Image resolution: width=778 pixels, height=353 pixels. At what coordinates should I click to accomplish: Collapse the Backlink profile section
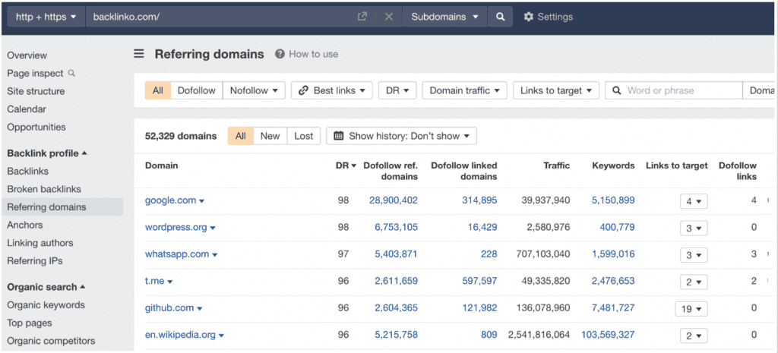(47, 153)
